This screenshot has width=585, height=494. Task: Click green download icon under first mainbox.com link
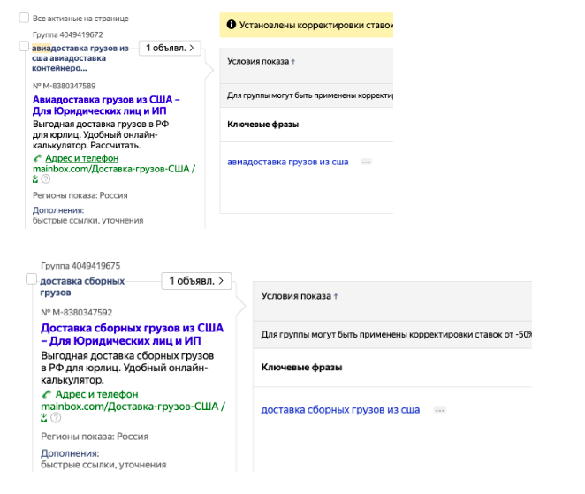point(34,179)
